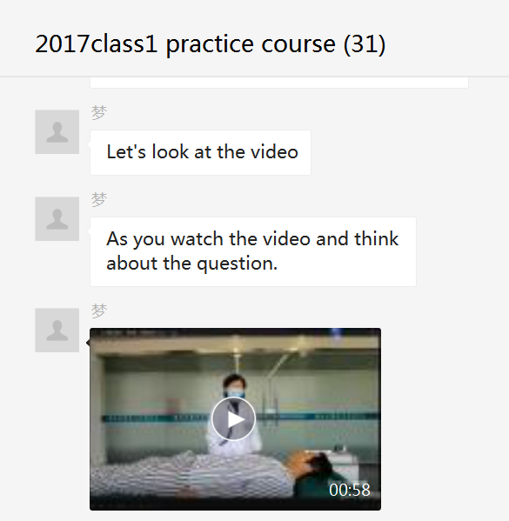
Task: Click the ceiling area of the video thumbnail
Action: pyautogui.click(x=235, y=342)
